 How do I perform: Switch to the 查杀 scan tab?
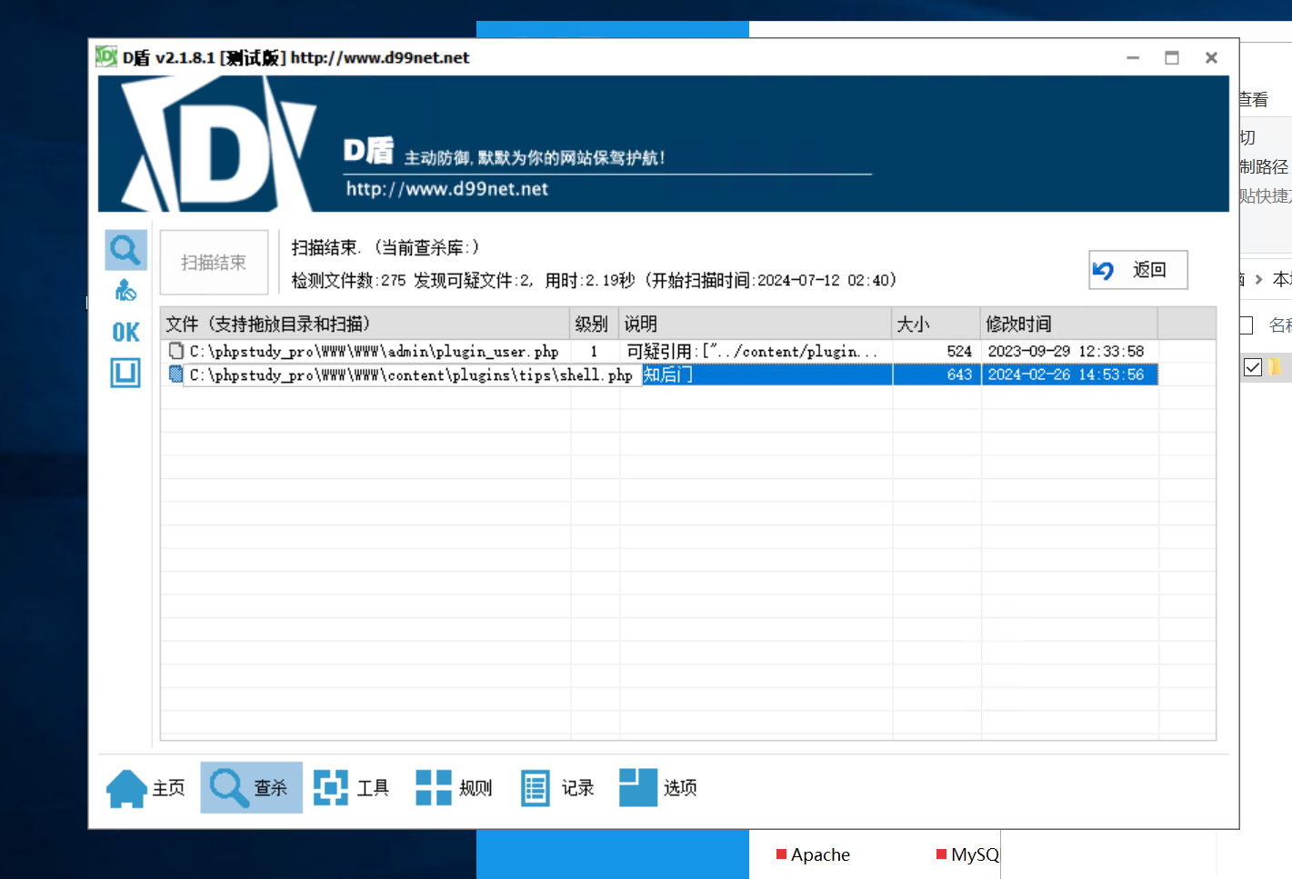point(251,787)
